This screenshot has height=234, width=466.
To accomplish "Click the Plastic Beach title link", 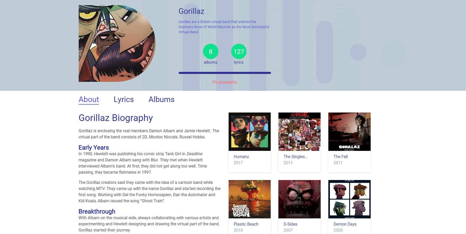I will 246,224.
